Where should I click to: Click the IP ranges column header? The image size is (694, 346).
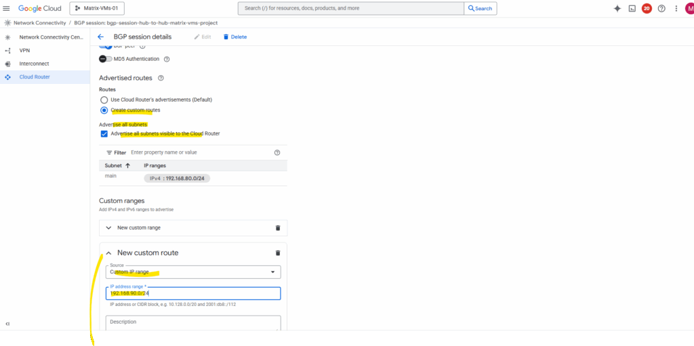(155, 165)
